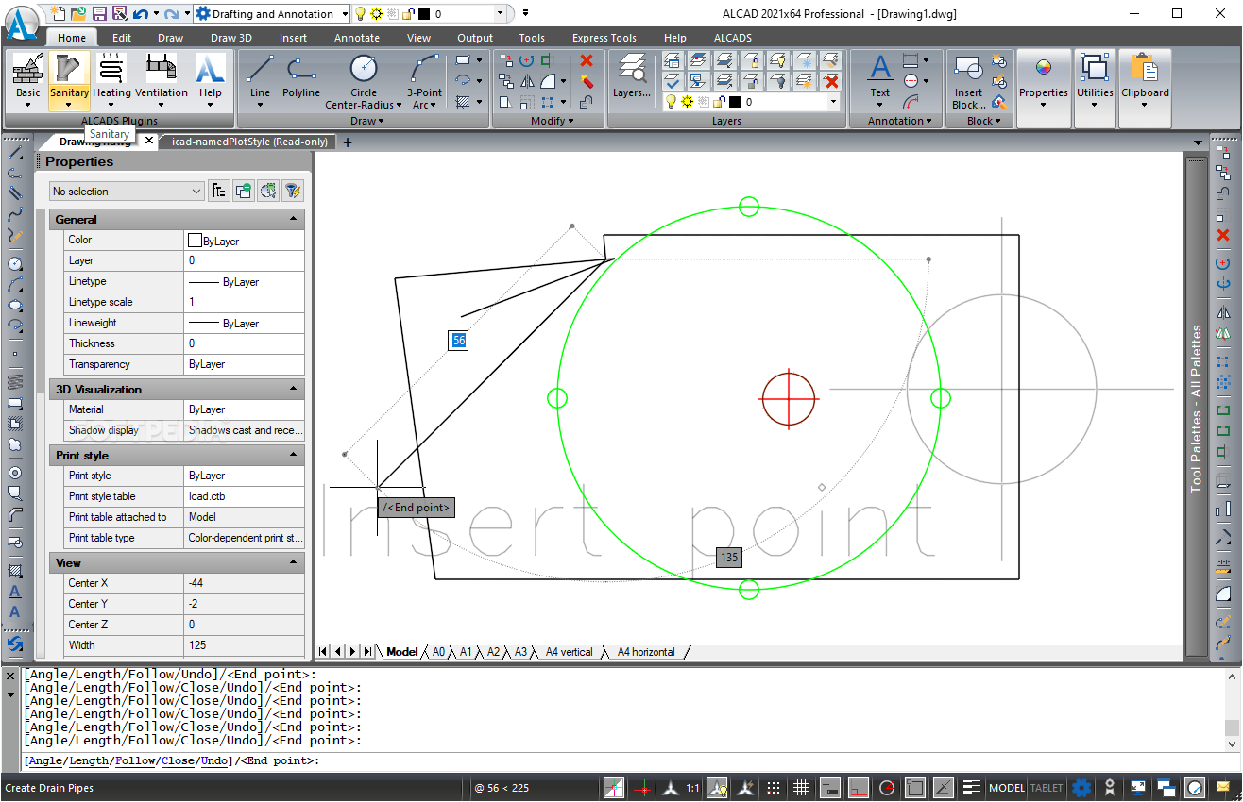Click the red Delete icon in Modify panel
The image size is (1243, 802).
pos(587,60)
